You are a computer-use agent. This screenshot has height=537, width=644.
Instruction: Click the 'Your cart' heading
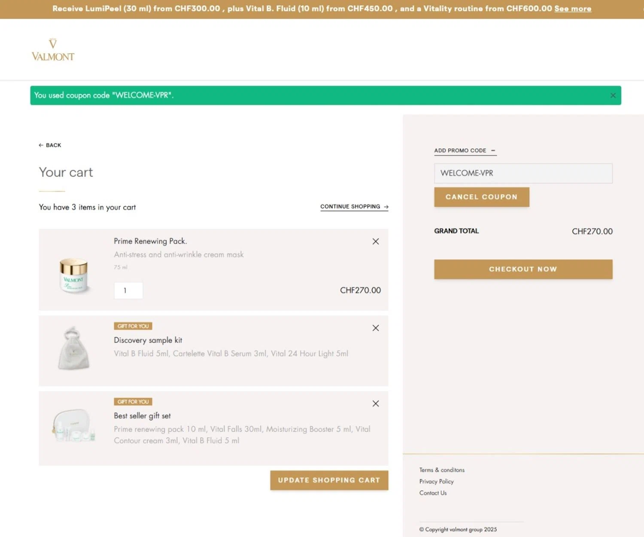coord(66,172)
